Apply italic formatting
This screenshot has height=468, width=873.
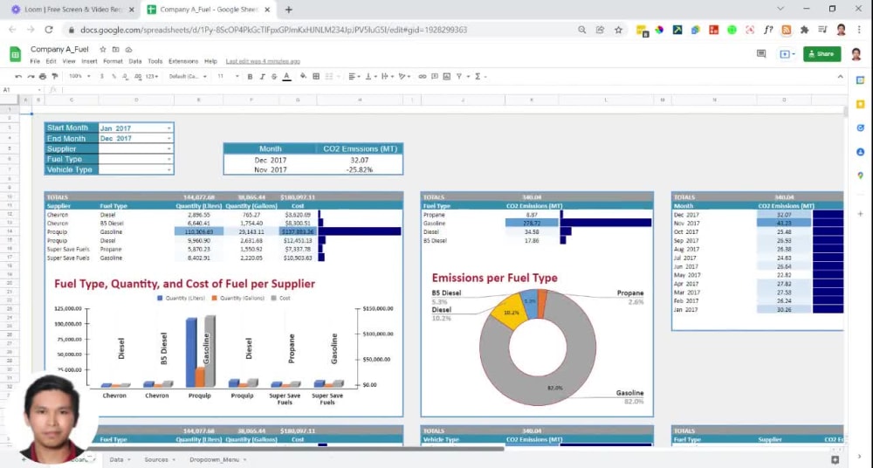pos(262,76)
